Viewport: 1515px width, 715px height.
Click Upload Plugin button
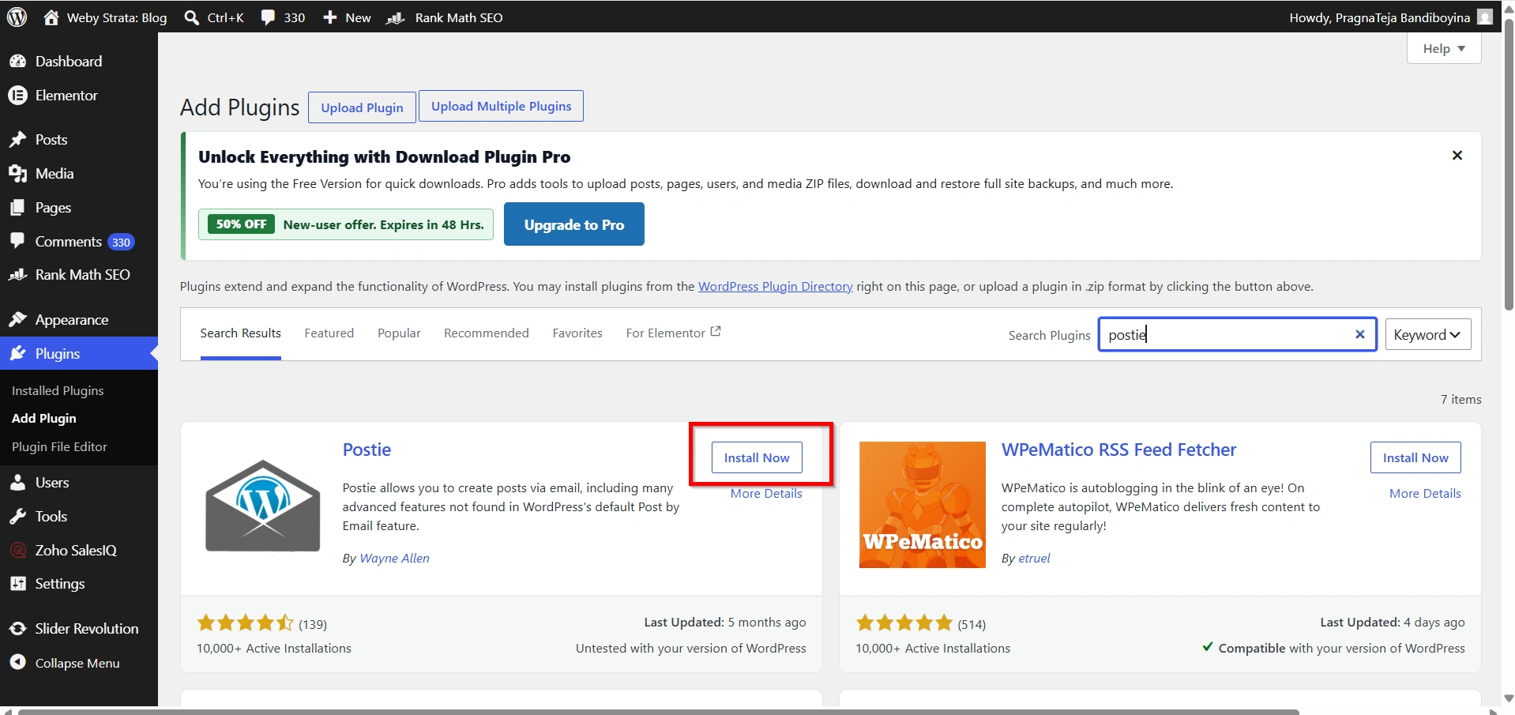pos(362,107)
